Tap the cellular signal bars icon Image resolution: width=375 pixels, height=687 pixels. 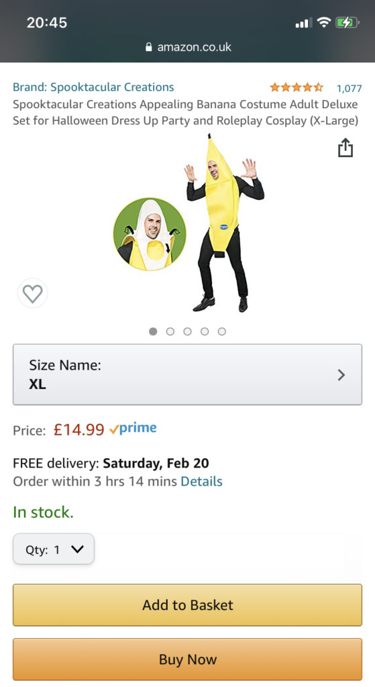[304, 22]
